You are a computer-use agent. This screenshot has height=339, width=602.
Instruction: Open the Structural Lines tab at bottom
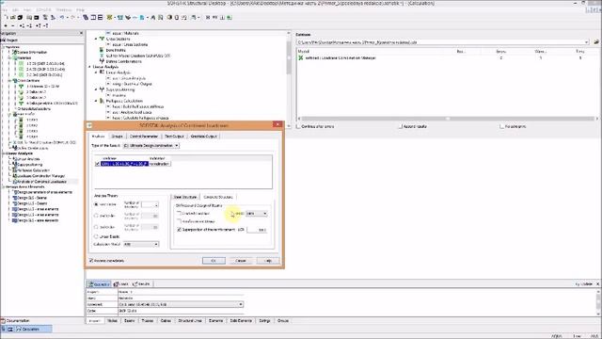point(190,320)
